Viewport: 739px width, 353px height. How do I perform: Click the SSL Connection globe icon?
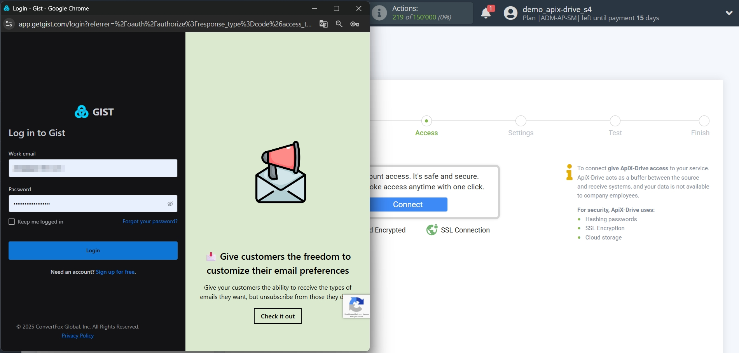pos(432,229)
